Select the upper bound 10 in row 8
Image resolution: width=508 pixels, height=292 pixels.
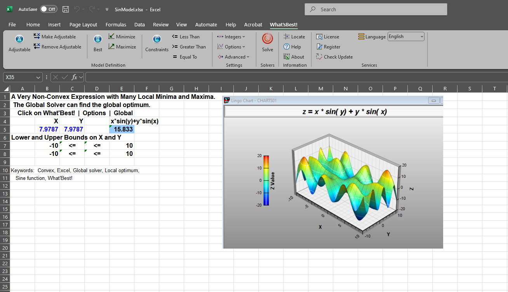[x=122, y=154]
